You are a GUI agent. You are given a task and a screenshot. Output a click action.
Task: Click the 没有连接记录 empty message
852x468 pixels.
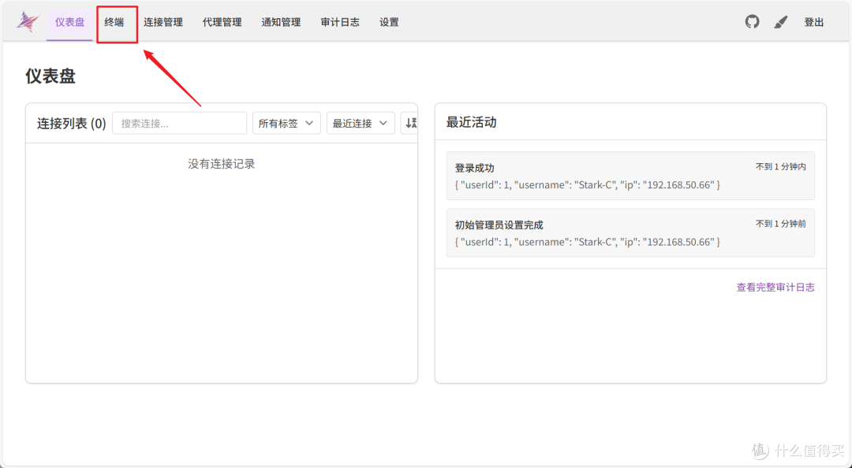pyautogui.click(x=221, y=164)
